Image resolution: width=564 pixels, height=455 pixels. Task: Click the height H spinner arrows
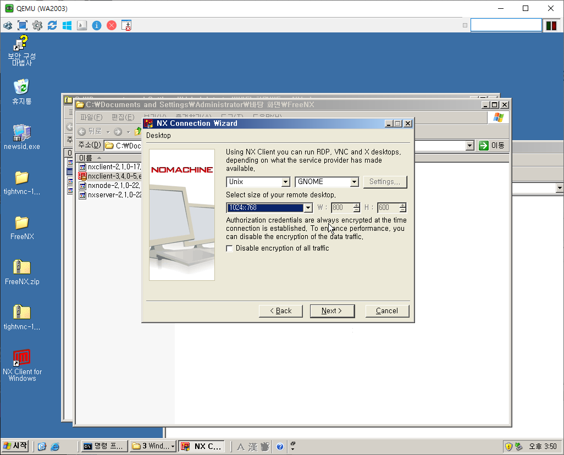point(403,208)
